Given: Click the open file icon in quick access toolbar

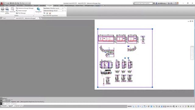Looking at the screenshot, I should coord(8,3).
